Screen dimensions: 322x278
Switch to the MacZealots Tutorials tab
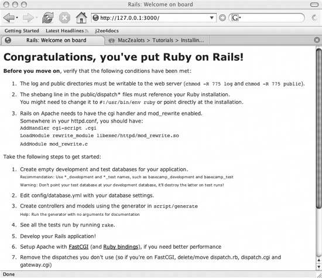pos(157,40)
